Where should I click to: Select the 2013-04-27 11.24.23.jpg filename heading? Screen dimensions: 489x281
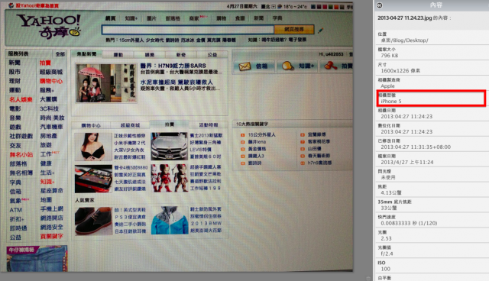click(x=404, y=18)
